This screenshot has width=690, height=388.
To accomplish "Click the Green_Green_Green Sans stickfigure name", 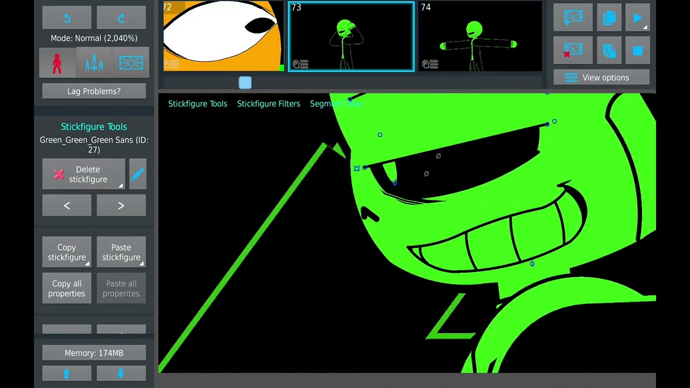I will [x=94, y=144].
